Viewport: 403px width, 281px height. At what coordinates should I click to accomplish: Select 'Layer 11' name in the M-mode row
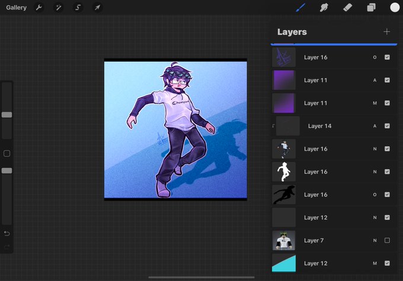pyautogui.click(x=316, y=103)
